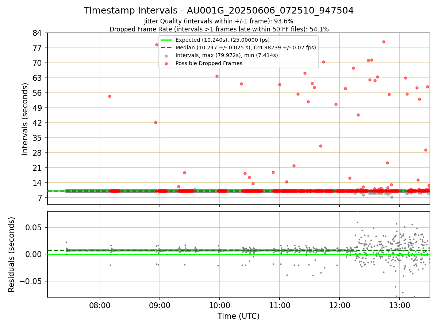Viewport: 438px width, 329px height.
Task: Click the red dot near 78 seconds before 09:00
Action: click(157, 45)
